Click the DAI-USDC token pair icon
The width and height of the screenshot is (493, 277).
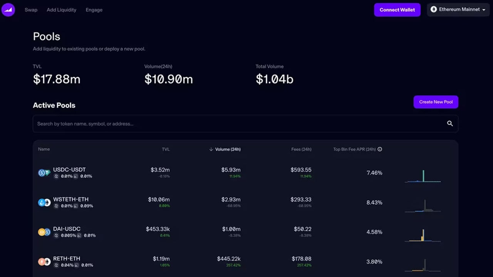point(44,232)
